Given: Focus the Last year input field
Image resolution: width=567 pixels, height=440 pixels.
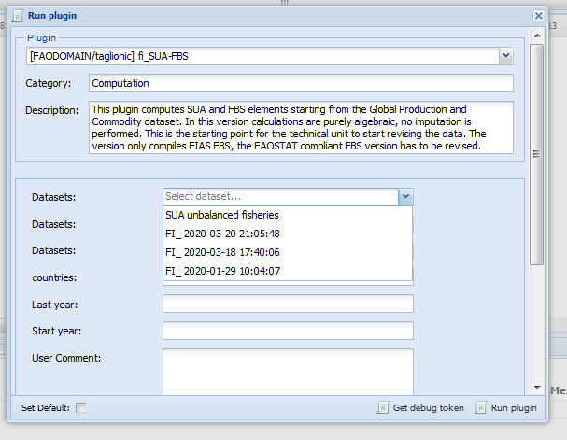Looking at the screenshot, I should (288, 304).
